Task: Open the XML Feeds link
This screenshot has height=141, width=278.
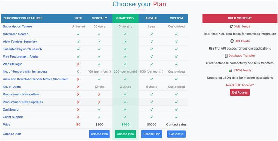Action: tap(242, 26)
